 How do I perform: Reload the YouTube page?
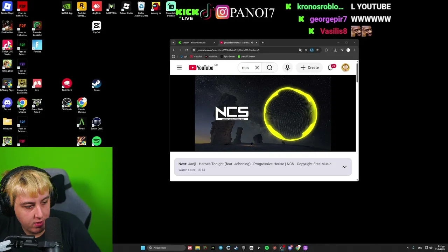pyautogui.click(x=187, y=50)
